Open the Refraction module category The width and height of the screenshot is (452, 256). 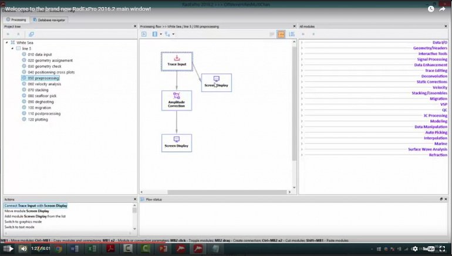[x=438, y=155]
